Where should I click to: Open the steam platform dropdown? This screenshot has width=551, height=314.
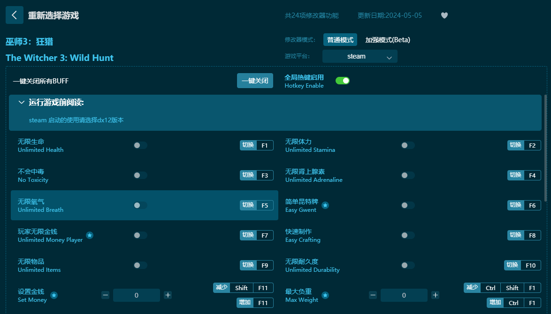(x=360, y=57)
